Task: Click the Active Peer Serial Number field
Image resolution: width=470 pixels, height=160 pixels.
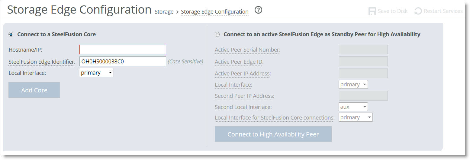Action: [363, 50]
